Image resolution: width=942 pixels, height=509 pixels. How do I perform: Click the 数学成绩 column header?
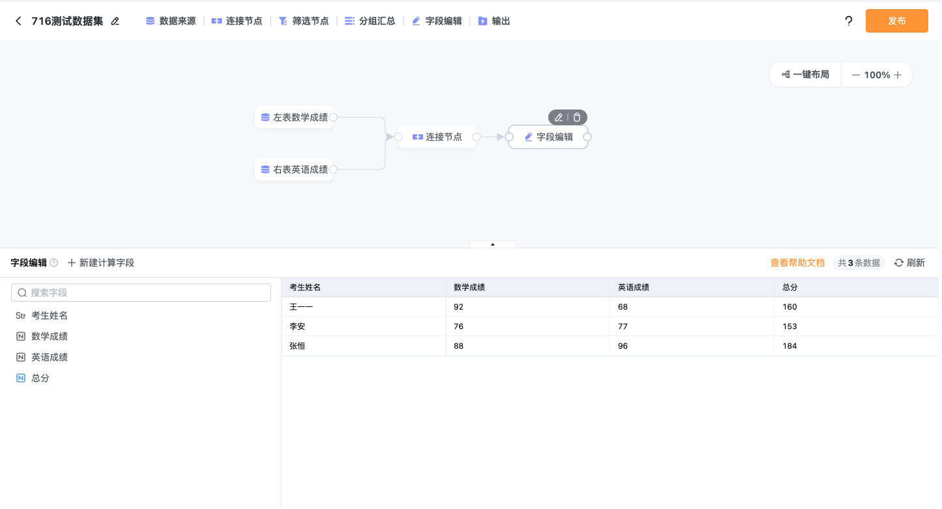click(x=528, y=287)
